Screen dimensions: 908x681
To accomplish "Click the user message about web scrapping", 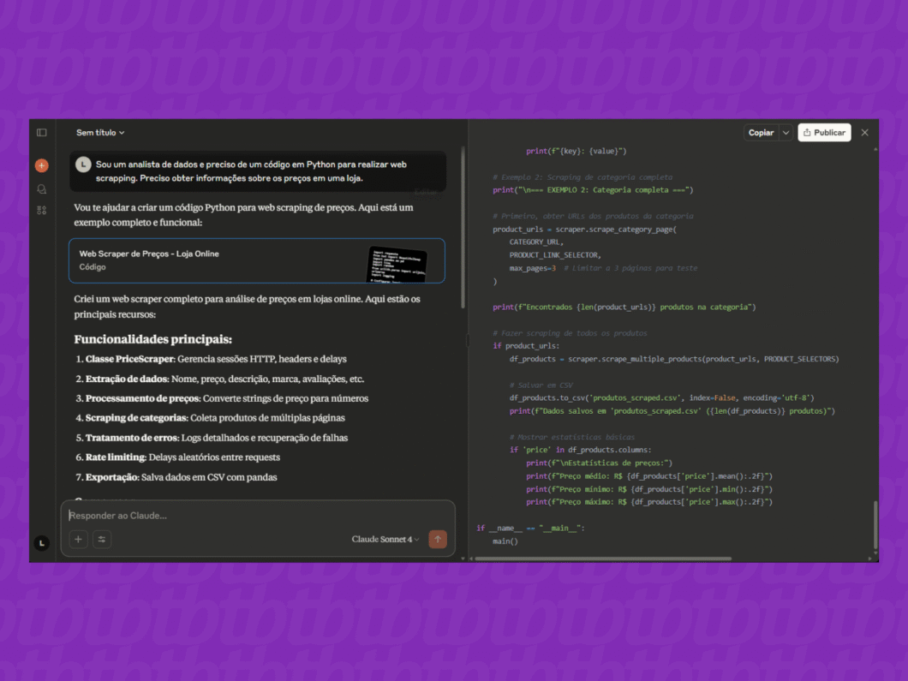I will point(257,171).
